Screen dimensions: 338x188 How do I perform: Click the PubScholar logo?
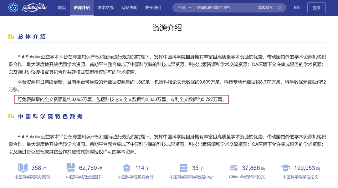(34, 8)
